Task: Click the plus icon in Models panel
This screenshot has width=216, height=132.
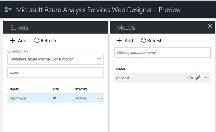Action: pyautogui.click(x=119, y=40)
